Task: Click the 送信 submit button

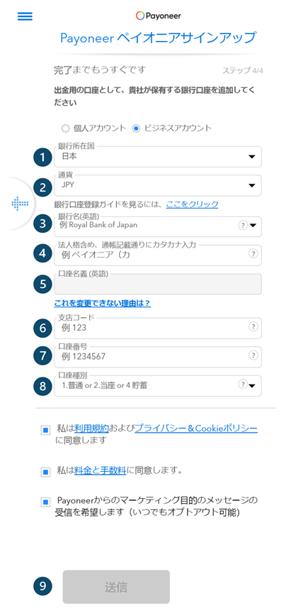Action: (x=116, y=587)
